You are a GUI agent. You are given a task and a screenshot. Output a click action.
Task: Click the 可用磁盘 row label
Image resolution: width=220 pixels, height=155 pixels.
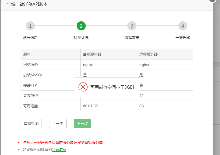31,106
